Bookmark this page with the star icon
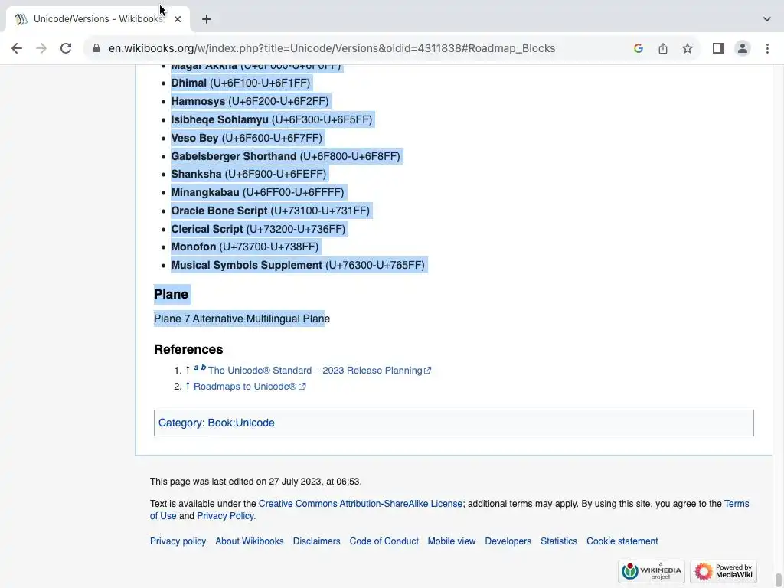This screenshot has height=588, width=784. pos(688,48)
